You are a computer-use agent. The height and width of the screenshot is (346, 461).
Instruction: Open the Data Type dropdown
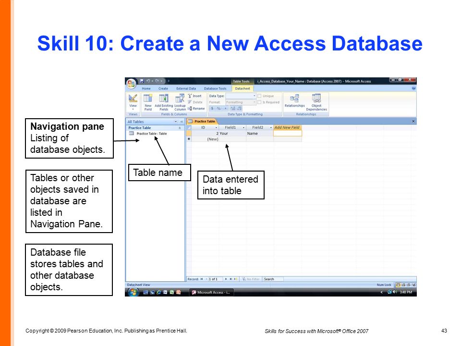pyautogui.click(x=255, y=96)
